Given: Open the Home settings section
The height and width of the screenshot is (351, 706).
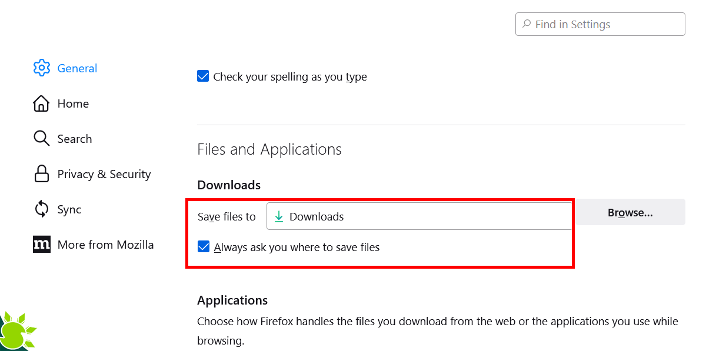Looking at the screenshot, I should pos(73,103).
